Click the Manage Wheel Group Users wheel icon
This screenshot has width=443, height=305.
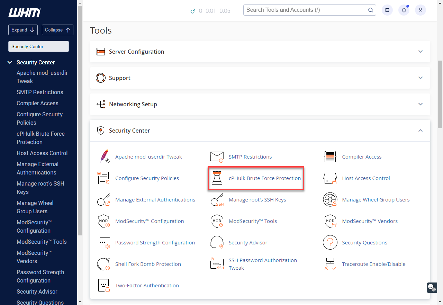[330, 199]
